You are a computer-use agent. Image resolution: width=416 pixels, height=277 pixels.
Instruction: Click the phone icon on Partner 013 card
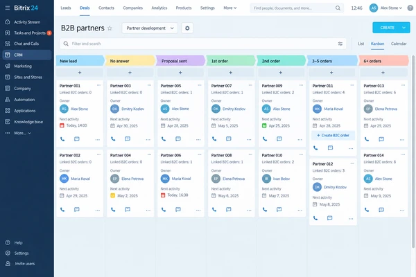click(x=367, y=139)
